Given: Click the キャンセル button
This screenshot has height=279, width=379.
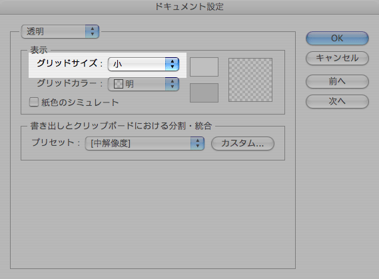Looking at the screenshot, I should click(337, 58).
